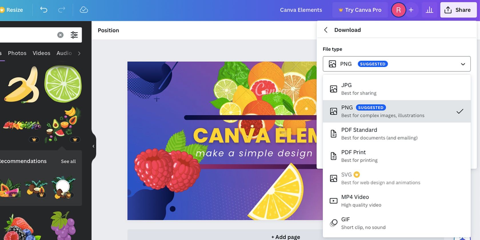480x240 pixels.
Task: Collapse the side panel with the arrow handle
Action: (93, 146)
